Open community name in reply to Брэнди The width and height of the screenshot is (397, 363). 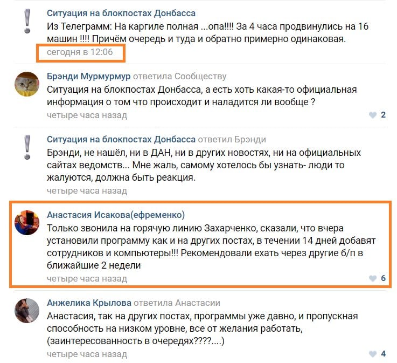(121, 139)
